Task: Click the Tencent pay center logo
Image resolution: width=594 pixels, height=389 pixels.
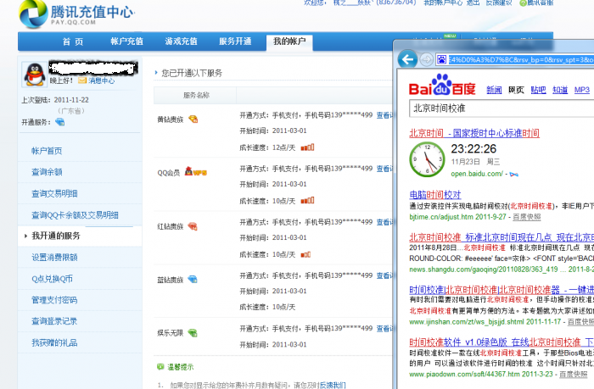Action: pos(77,14)
